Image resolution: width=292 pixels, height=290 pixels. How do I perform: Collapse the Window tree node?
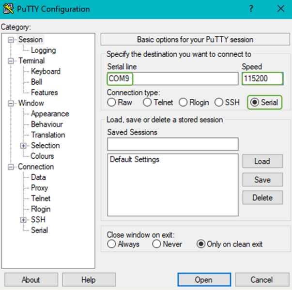click(11, 103)
